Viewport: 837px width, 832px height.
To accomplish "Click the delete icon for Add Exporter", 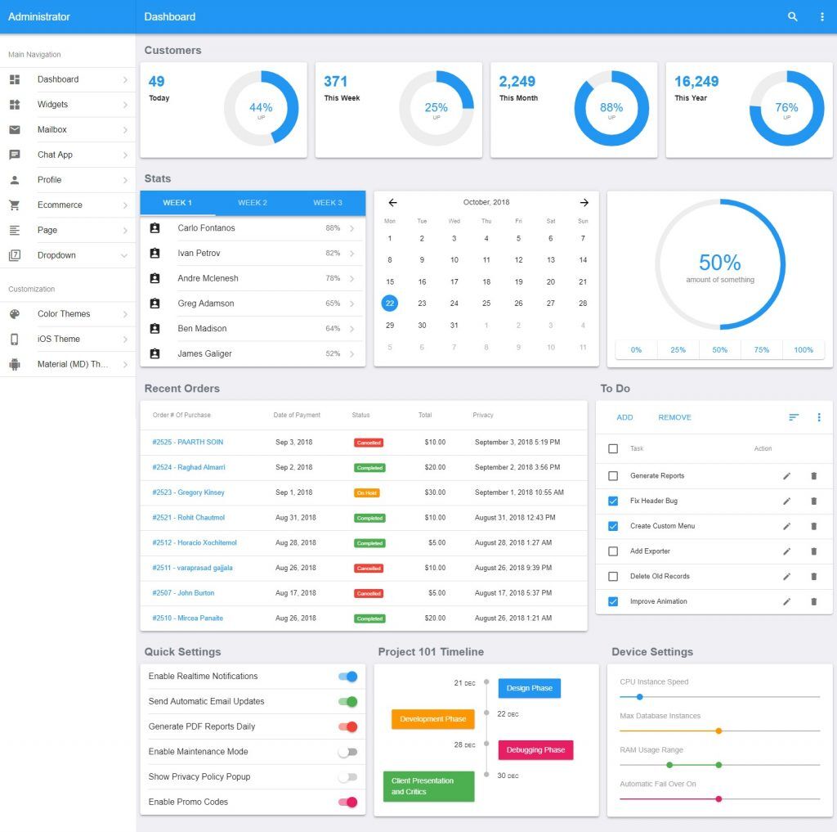I will coord(813,551).
